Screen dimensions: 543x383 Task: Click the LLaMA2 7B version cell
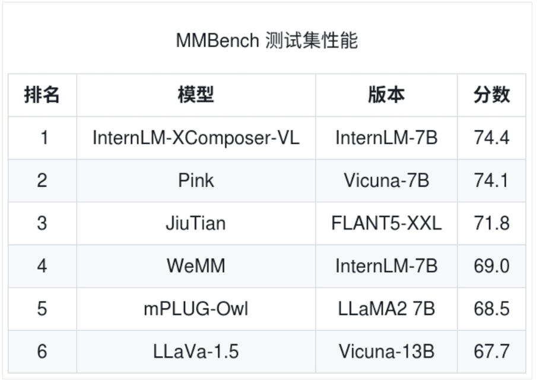point(386,308)
